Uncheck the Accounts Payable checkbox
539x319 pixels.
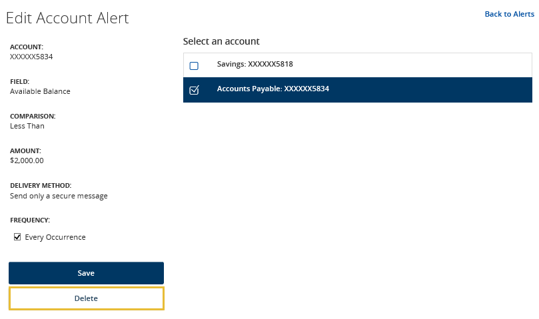194,90
